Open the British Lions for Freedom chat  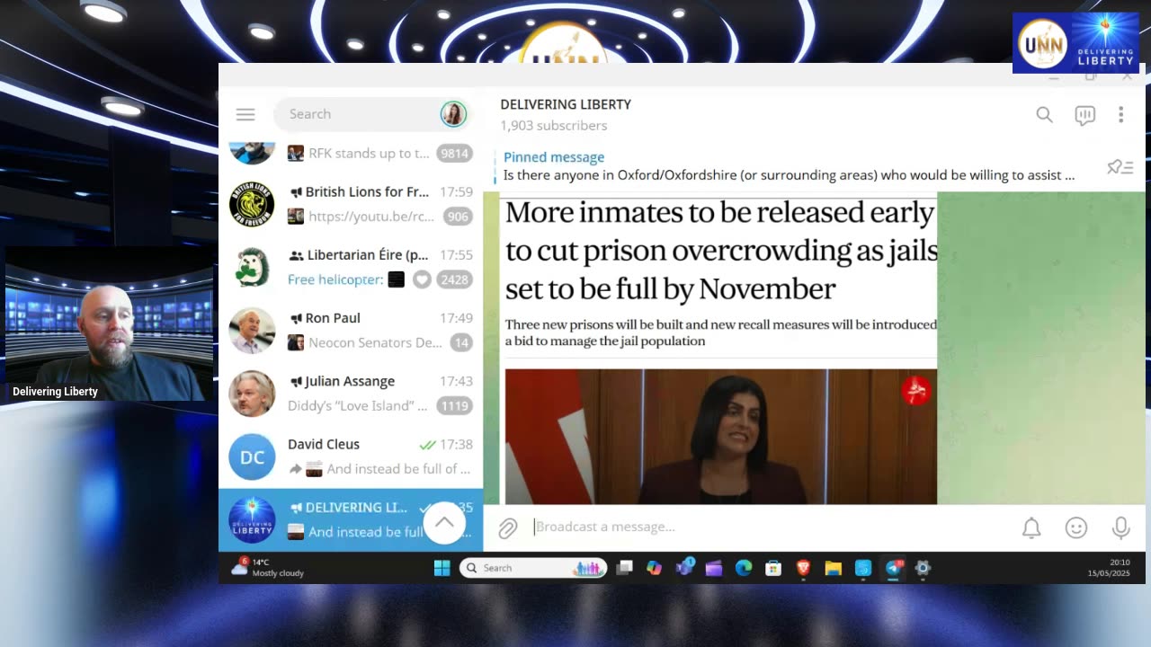351,204
